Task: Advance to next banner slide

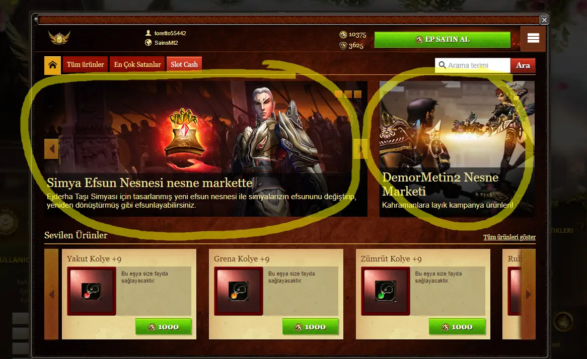Action: click(x=360, y=149)
